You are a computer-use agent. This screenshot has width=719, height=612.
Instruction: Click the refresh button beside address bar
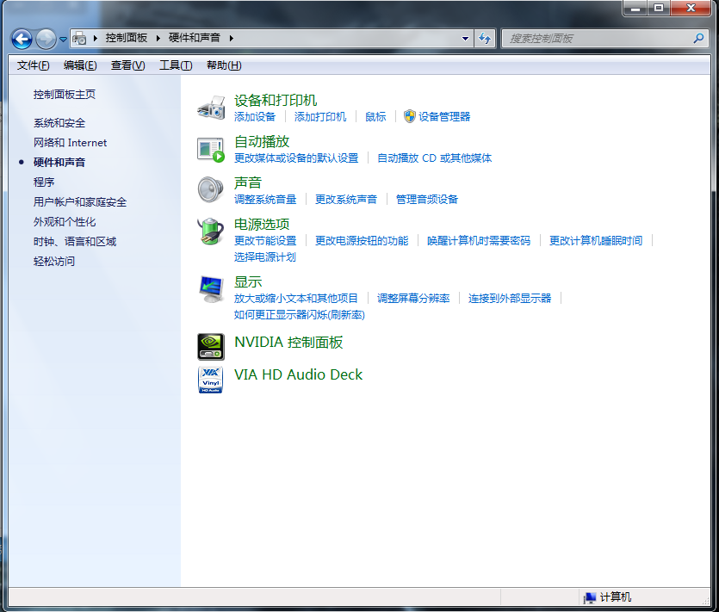485,39
